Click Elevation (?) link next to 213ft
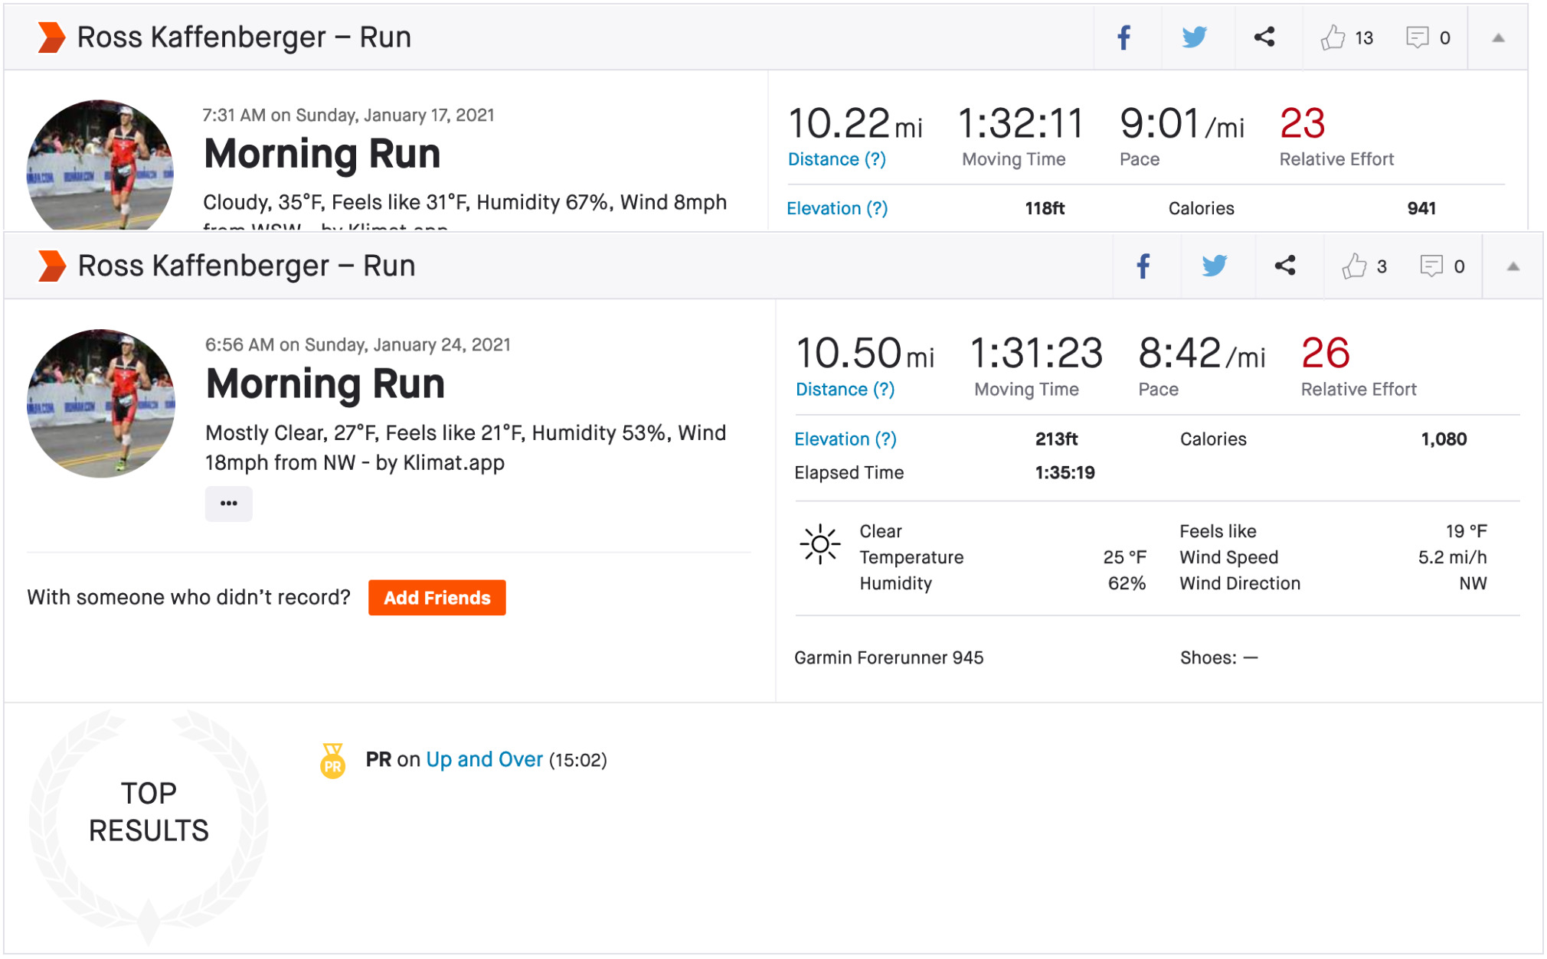This screenshot has height=959, width=1547. click(845, 439)
